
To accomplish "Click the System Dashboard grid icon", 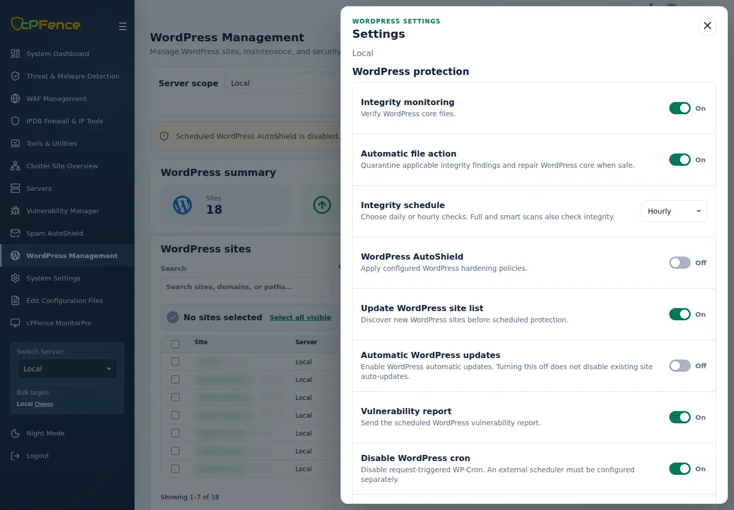I will (x=15, y=54).
